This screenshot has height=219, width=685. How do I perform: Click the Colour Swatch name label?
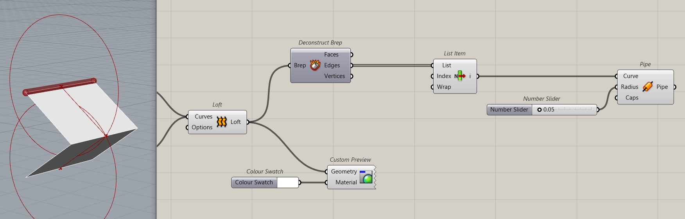tap(254, 182)
